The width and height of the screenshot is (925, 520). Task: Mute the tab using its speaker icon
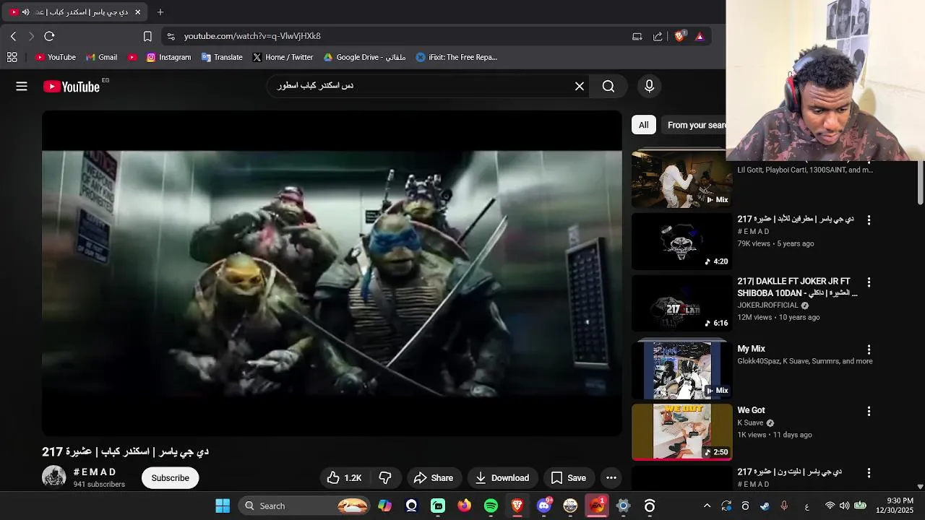25,12
